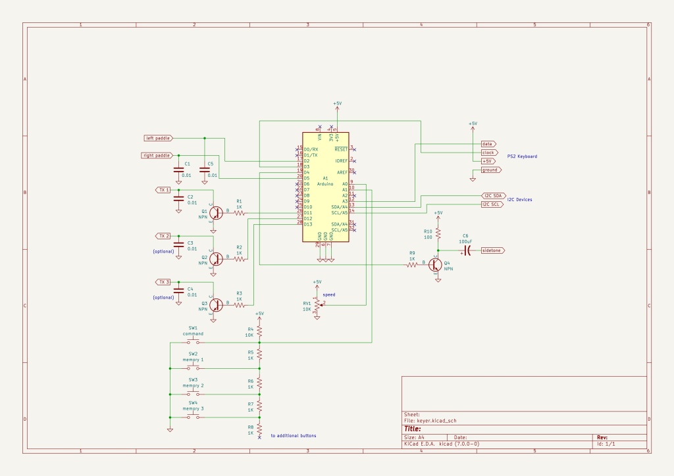Select the 'to additional buttons' text note
The width and height of the screenshot is (674, 476).
point(293,436)
